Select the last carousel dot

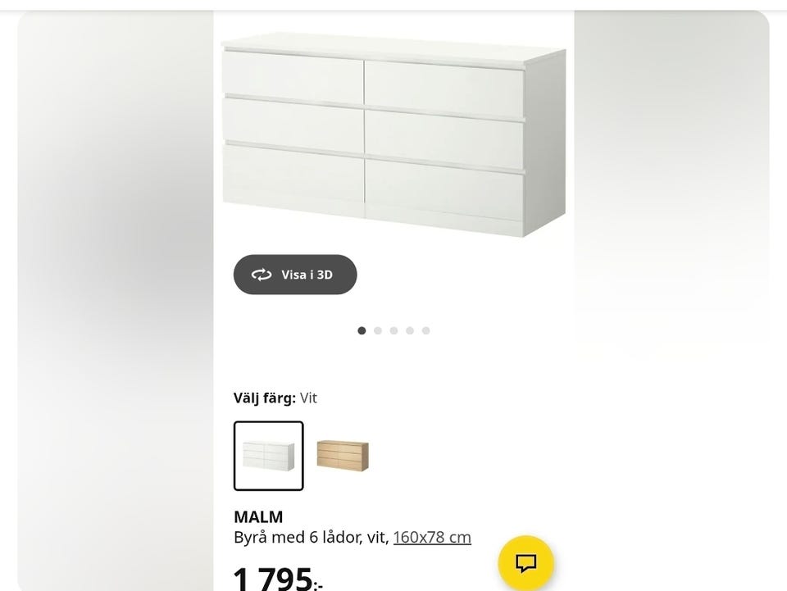(x=425, y=331)
